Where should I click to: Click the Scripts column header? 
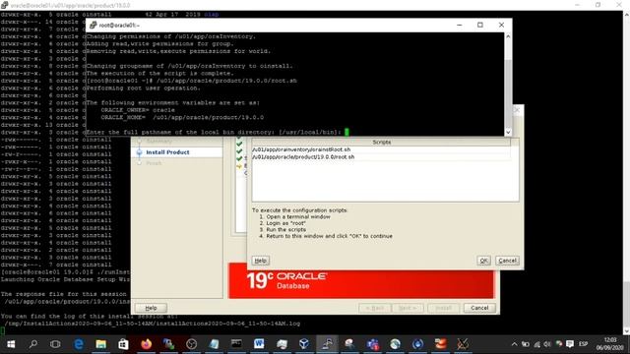click(381, 142)
